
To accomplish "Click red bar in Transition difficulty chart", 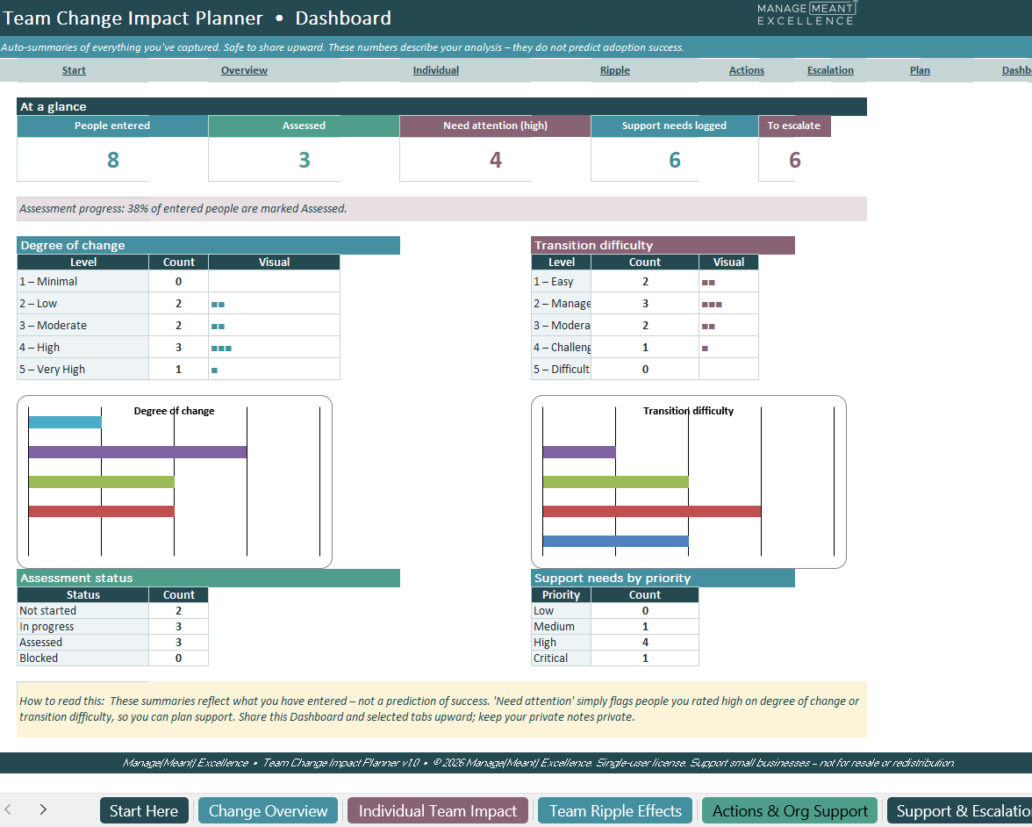I will (x=651, y=511).
